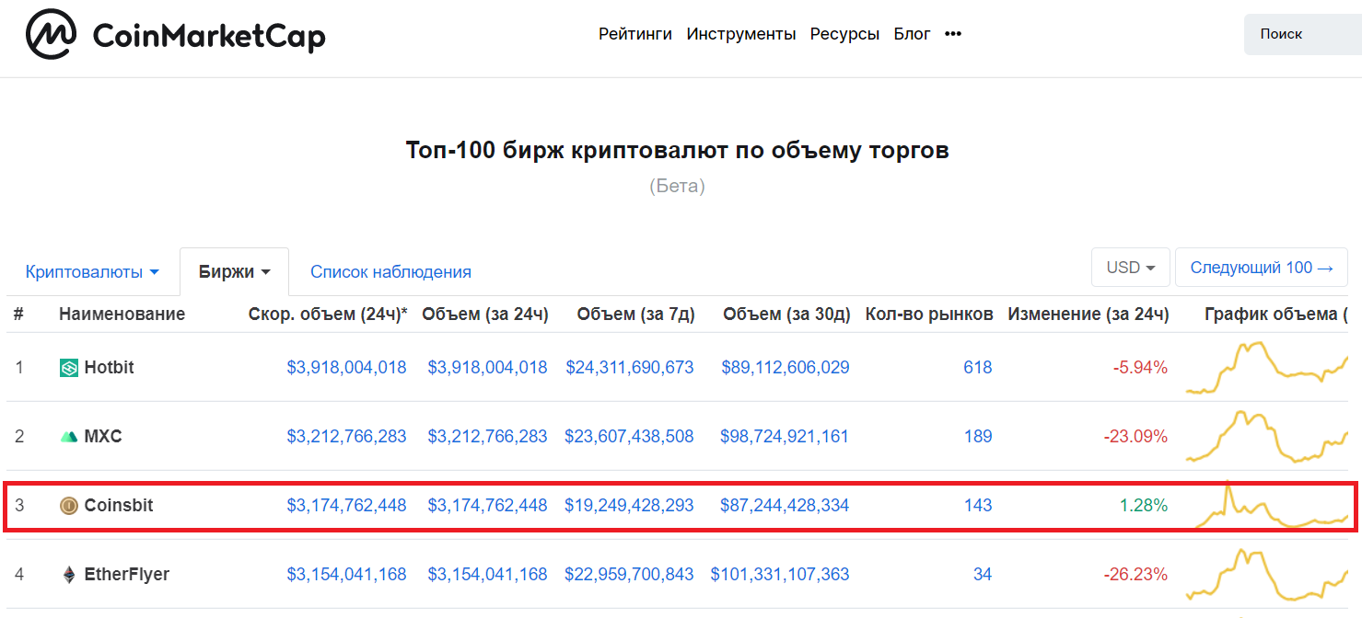This screenshot has height=618, width=1362.
Task: Click rank number 1 in Hotbit row
Action: point(19,368)
